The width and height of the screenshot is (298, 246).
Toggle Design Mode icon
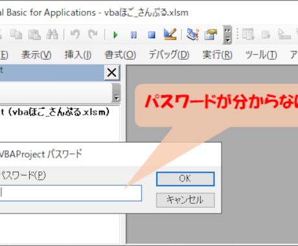(170, 34)
